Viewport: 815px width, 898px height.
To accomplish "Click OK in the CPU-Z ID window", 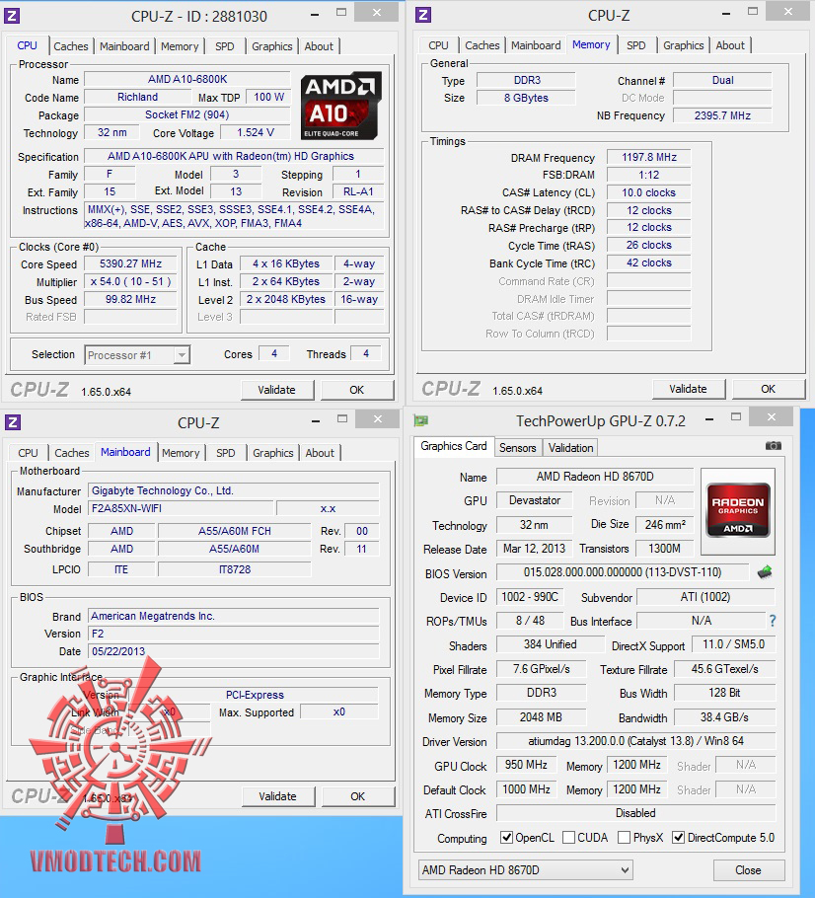I will [x=357, y=390].
